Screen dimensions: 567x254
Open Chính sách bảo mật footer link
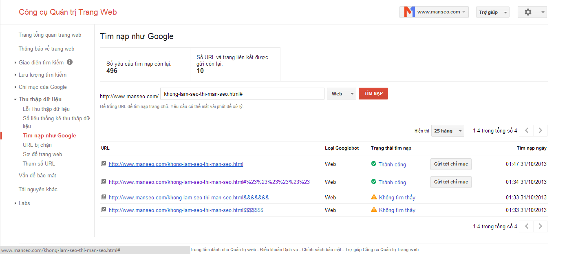322,250
